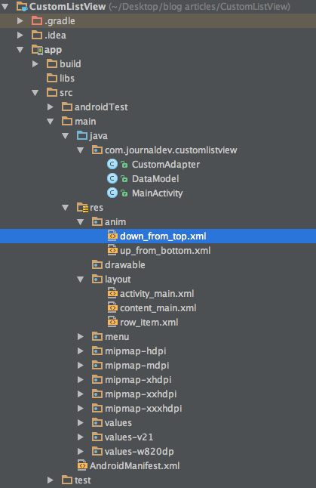Expand the mipmap-xxhdpi folder arrow
Viewport: 316px width, 488px height.
tap(81, 394)
